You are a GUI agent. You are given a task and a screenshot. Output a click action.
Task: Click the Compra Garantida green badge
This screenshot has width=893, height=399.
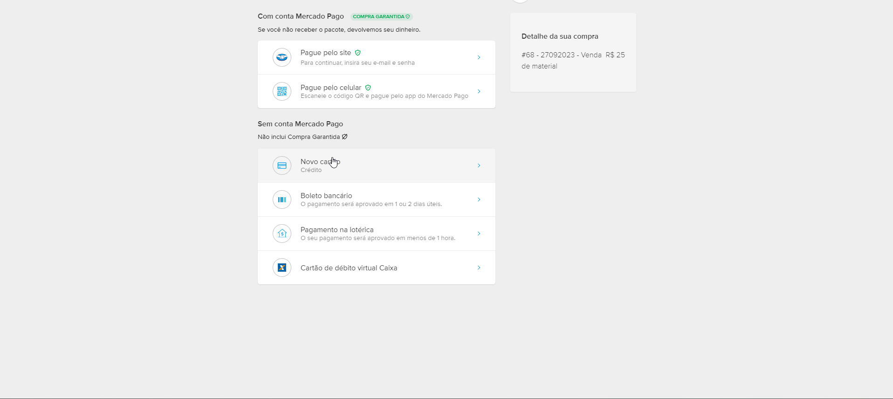tap(381, 17)
